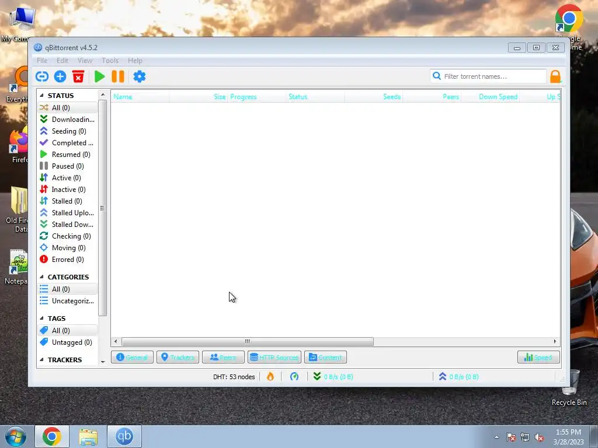Switch to the Peers tab
This screenshot has width=598, height=448.
pos(223,358)
